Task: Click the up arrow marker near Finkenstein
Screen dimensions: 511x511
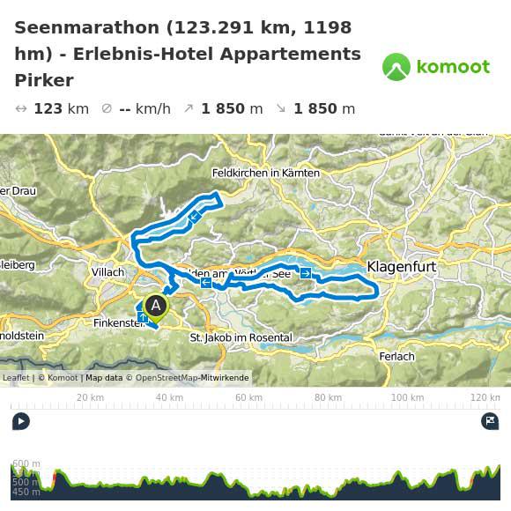Action: [x=143, y=317]
